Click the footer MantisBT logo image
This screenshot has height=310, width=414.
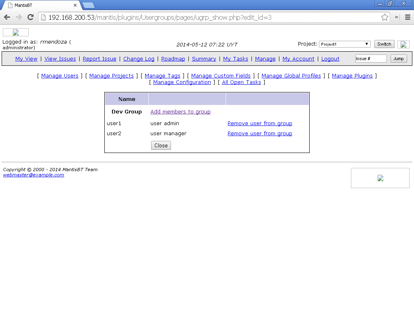(x=380, y=178)
